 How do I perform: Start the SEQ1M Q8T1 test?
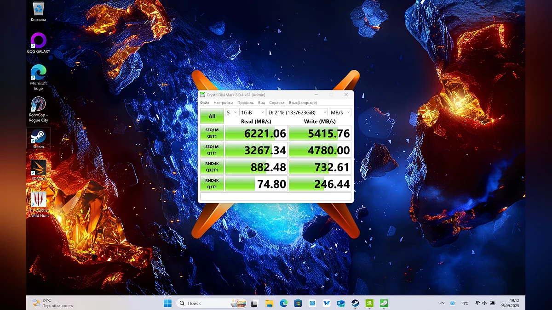pos(212,133)
